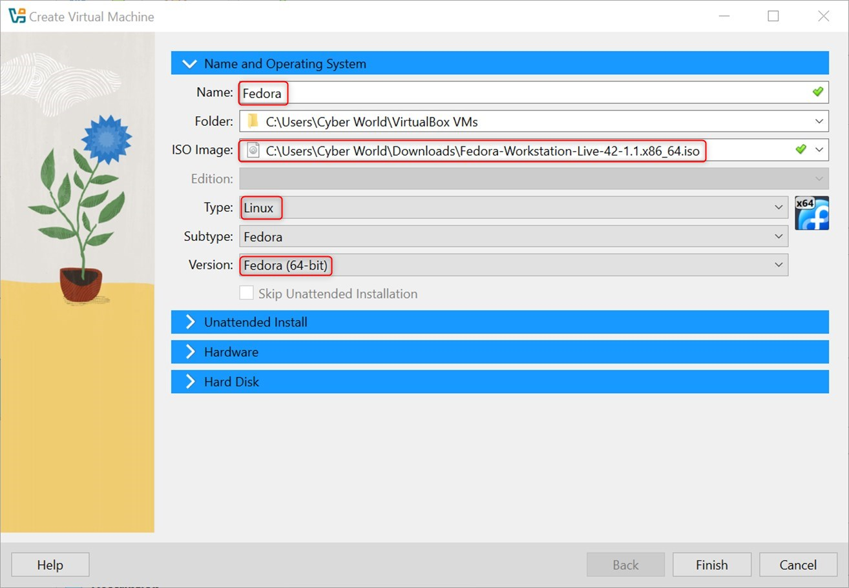Click the Help button
849x588 pixels.
pos(50,565)
